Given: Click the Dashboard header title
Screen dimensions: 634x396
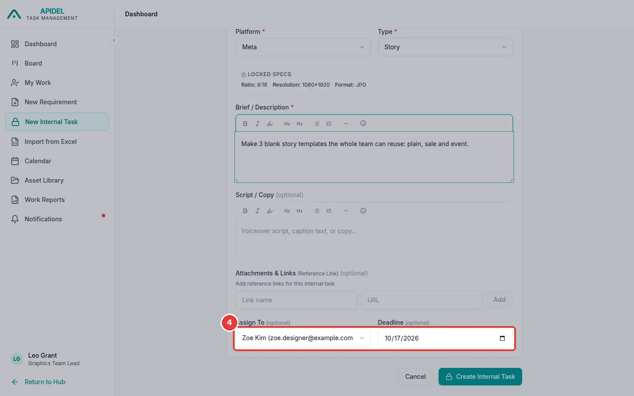Looking at the screenshot, I should [x=141, y=14].
